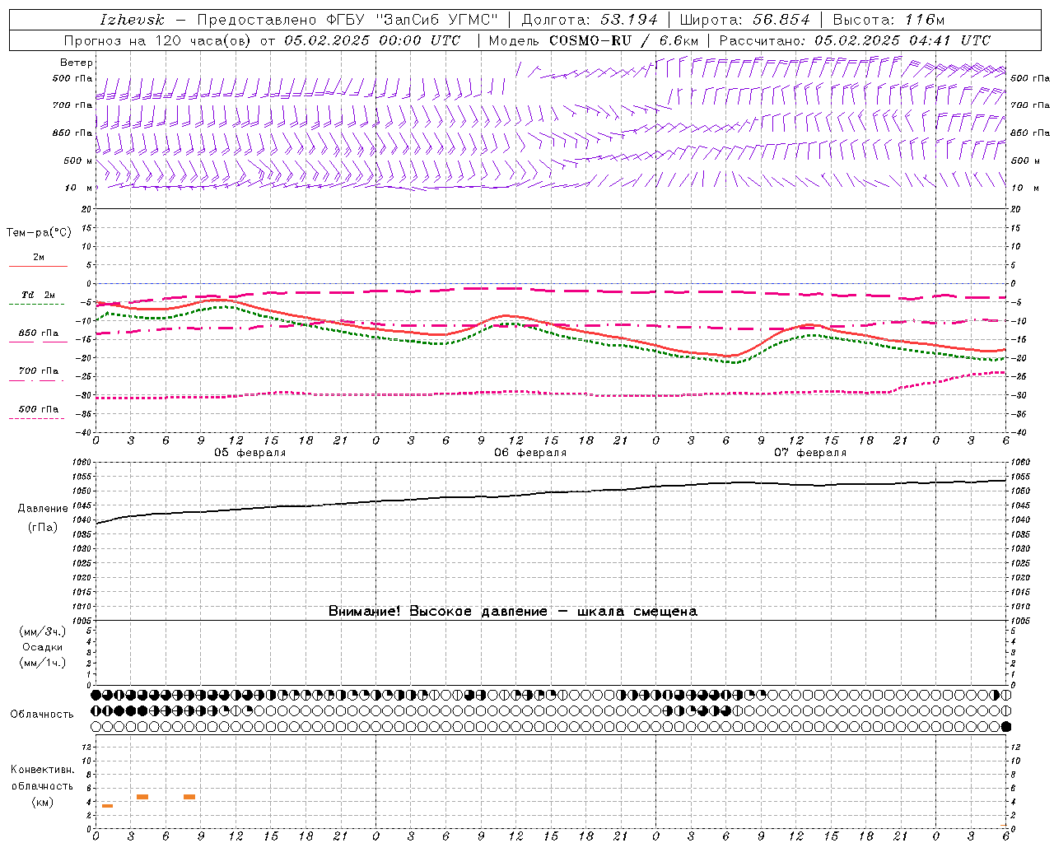The image size is (1054, 843).
Task: Click the Высота: 116м header text
Action: click(889, 20)
